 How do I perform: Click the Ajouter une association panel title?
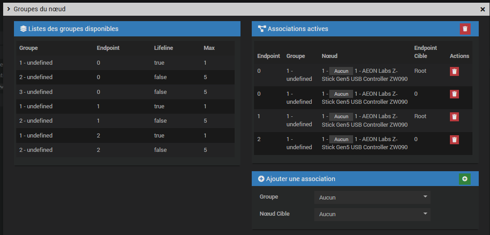point(300,179)
